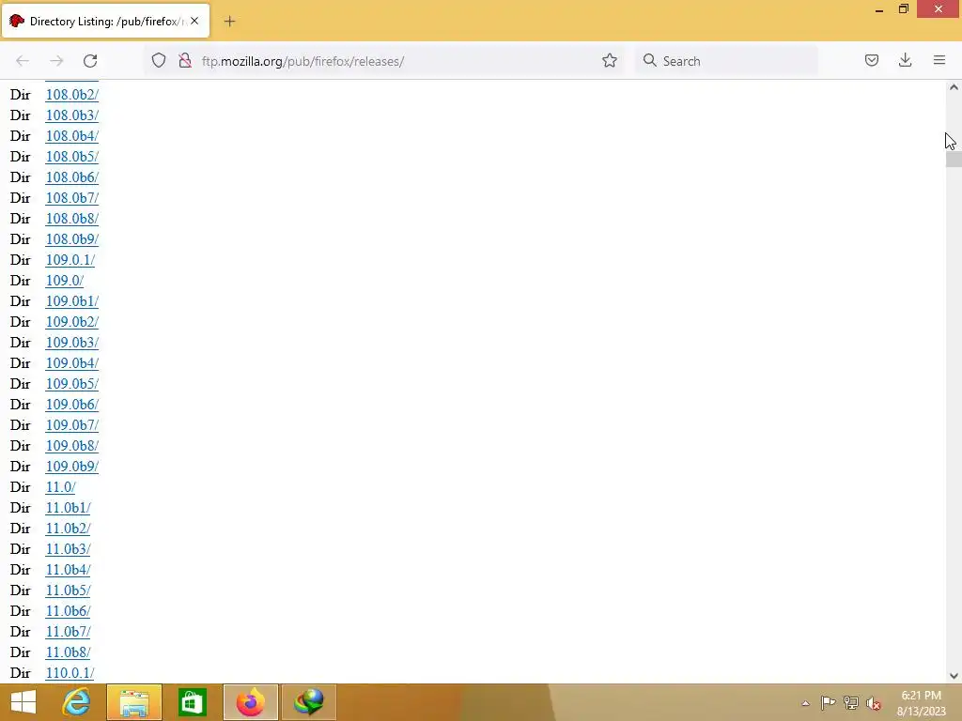Image resolution: width=962 pixels, height=721 pixels.
Task: Open Windows Store from taskbar
Action: [x=192, y=702]
